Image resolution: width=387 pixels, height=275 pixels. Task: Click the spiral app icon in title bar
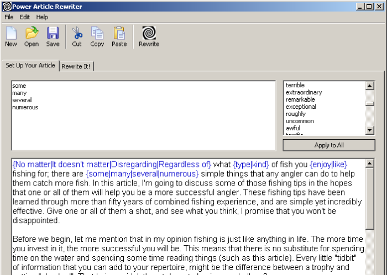pyautogui.click(x=7, y=7)
